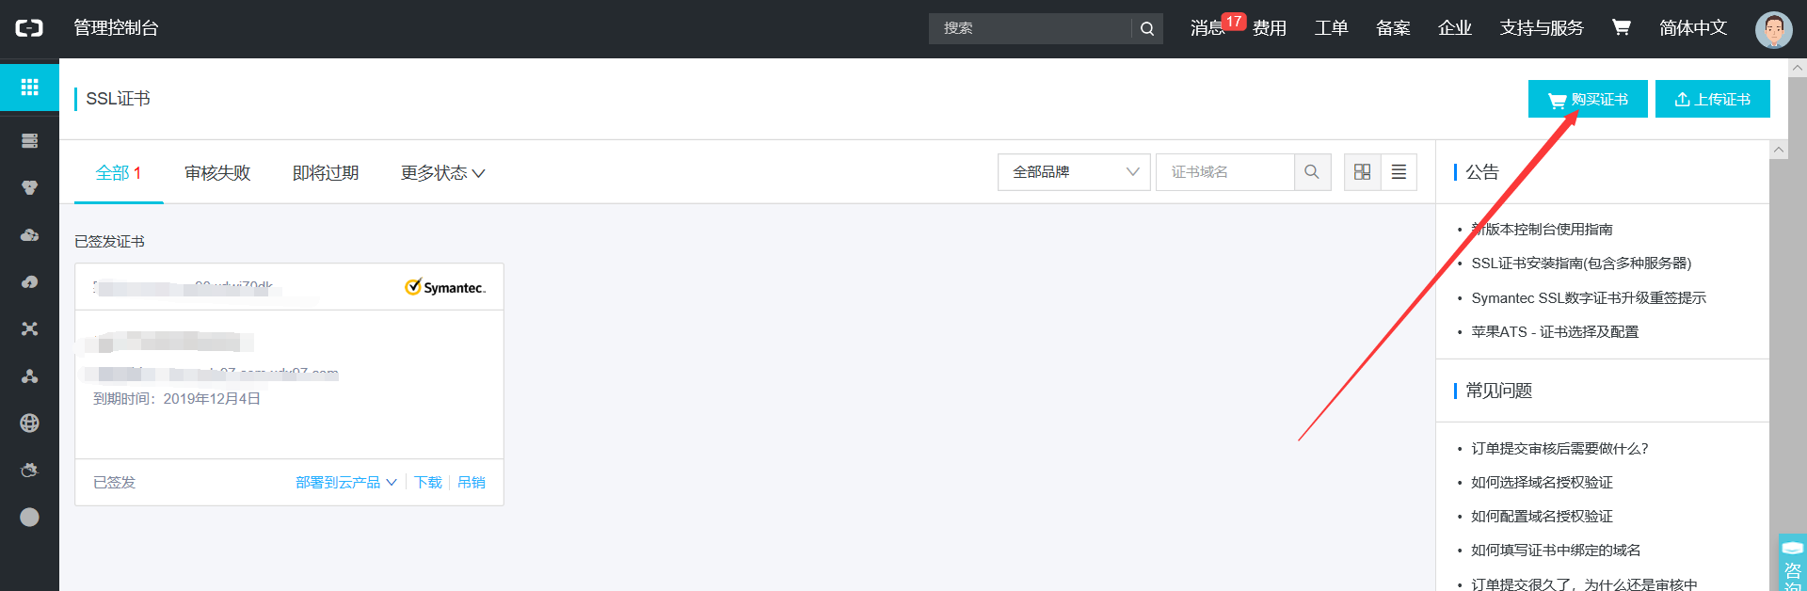The height and width of the screenshot is (591, 1807).
Task: Open the 简体中文 language selector
Action: (x=1693, y=28)
